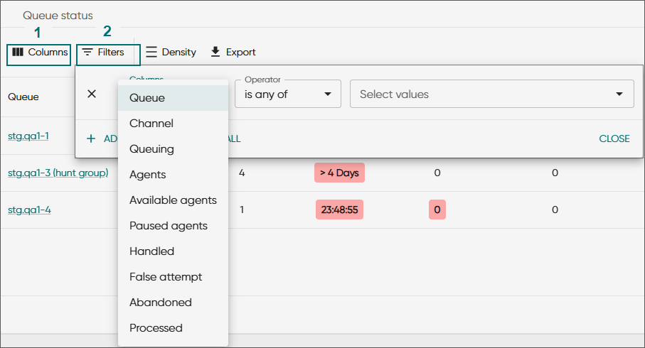Click the Queue column header
The image size is (645, 348).
[23, 97]
